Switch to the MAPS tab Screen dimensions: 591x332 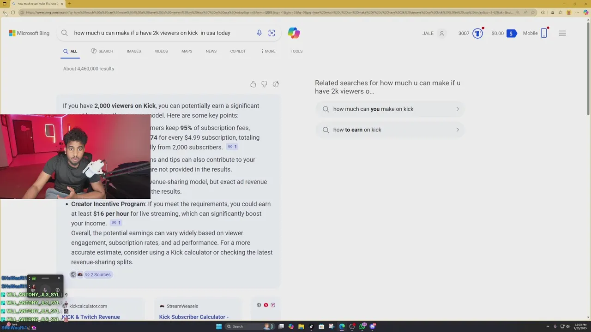pos(187,51)
